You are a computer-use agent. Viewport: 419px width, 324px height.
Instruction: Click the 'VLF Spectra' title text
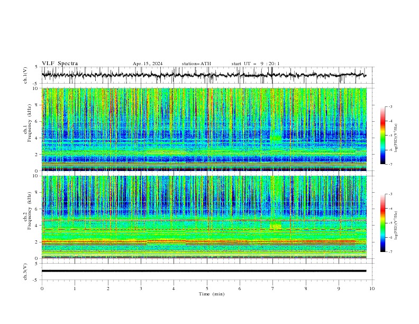tap(60, 64)
